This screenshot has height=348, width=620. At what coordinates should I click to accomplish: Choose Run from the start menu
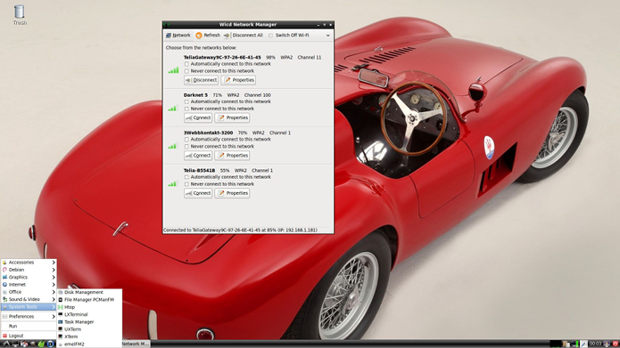(x=29, y=327)
